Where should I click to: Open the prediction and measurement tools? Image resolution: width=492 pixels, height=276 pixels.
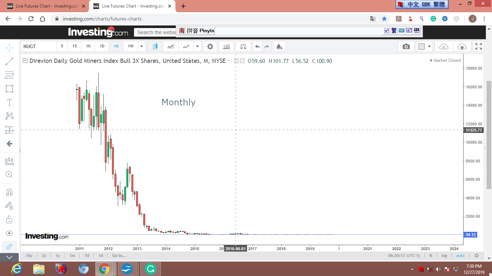coord(9,130)
